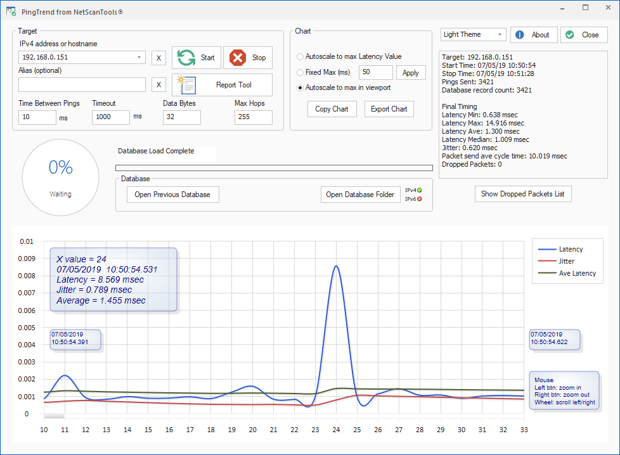Click Open Database Folder

[360, 195]
